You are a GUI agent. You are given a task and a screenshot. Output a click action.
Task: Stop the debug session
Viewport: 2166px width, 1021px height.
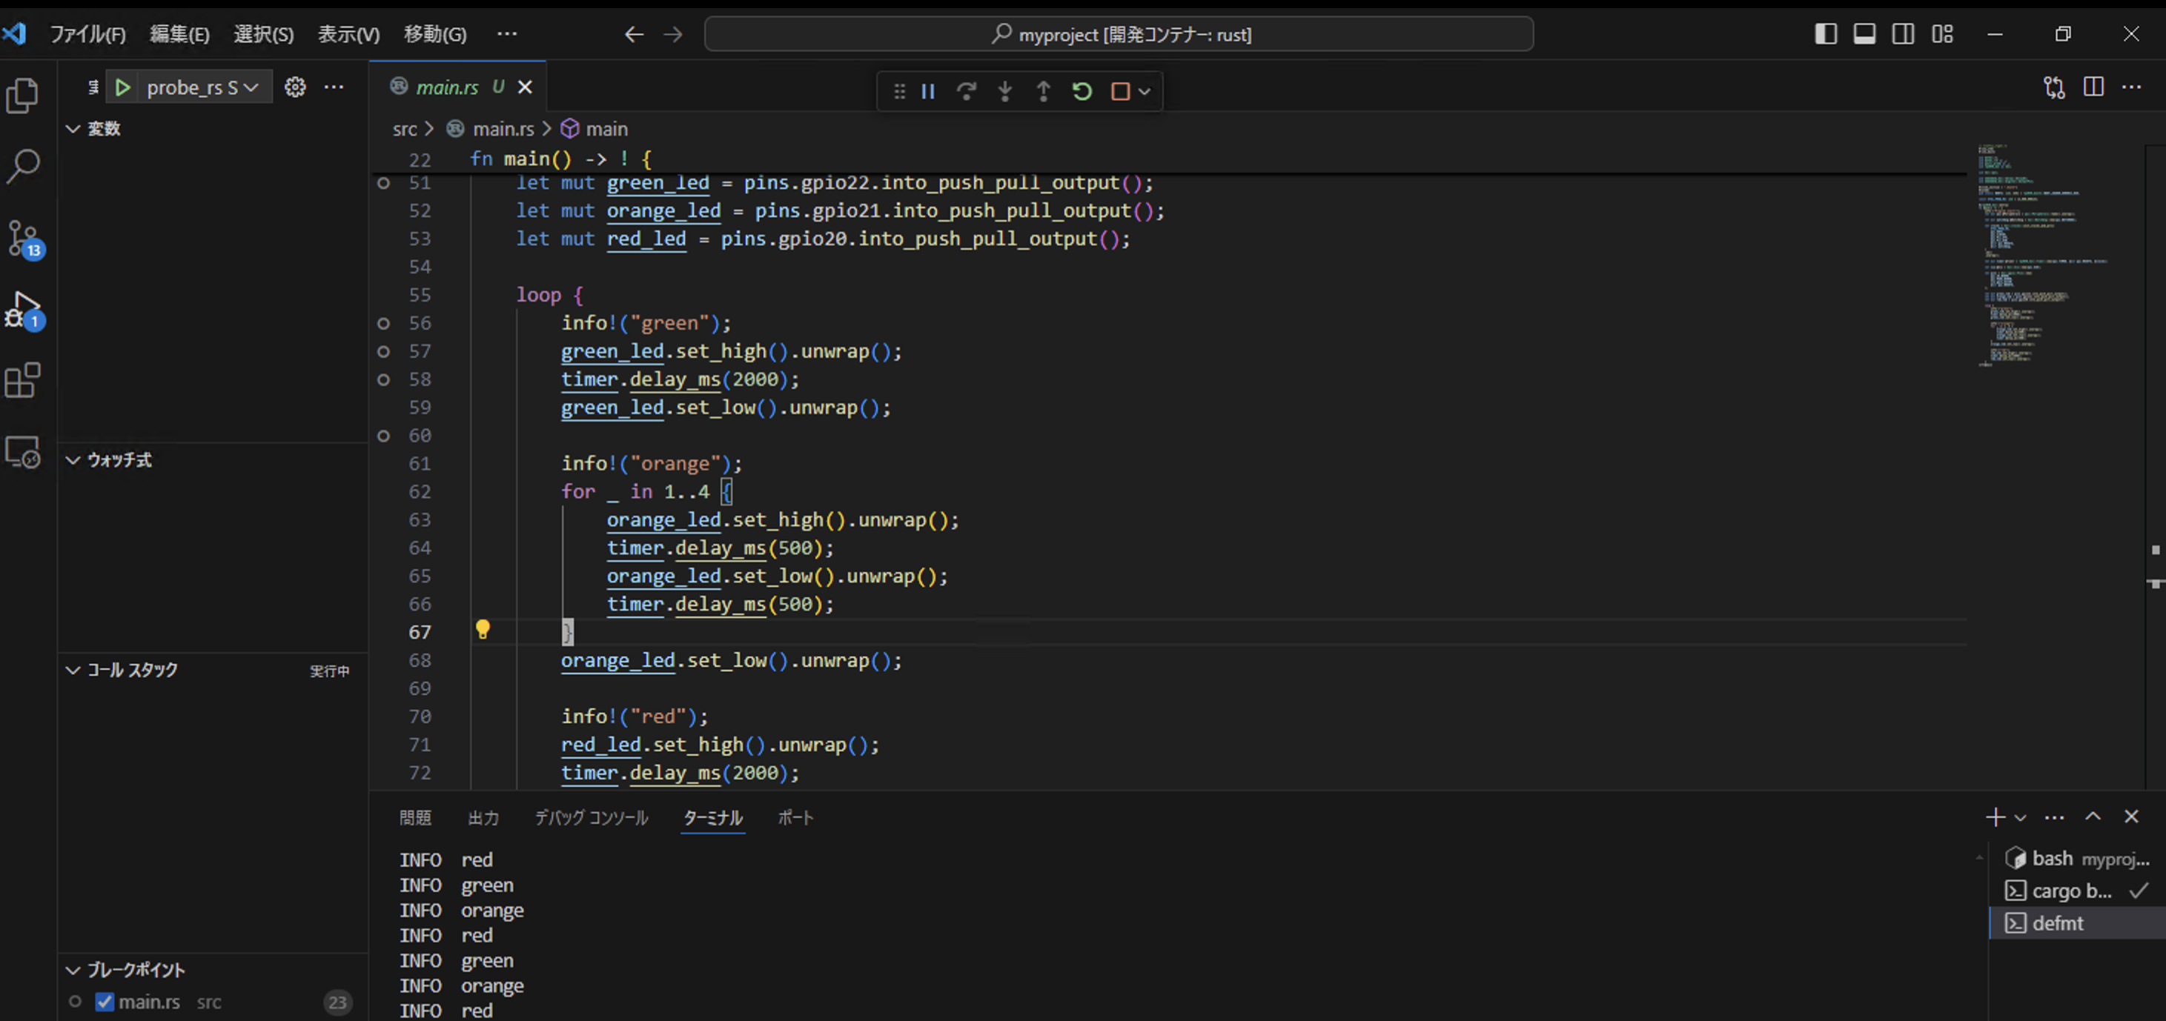tap(1120, 92)
